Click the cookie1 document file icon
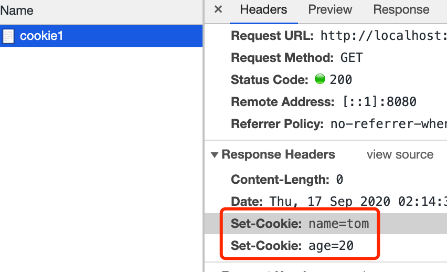The image size is (447, 272). pos(8,36)
